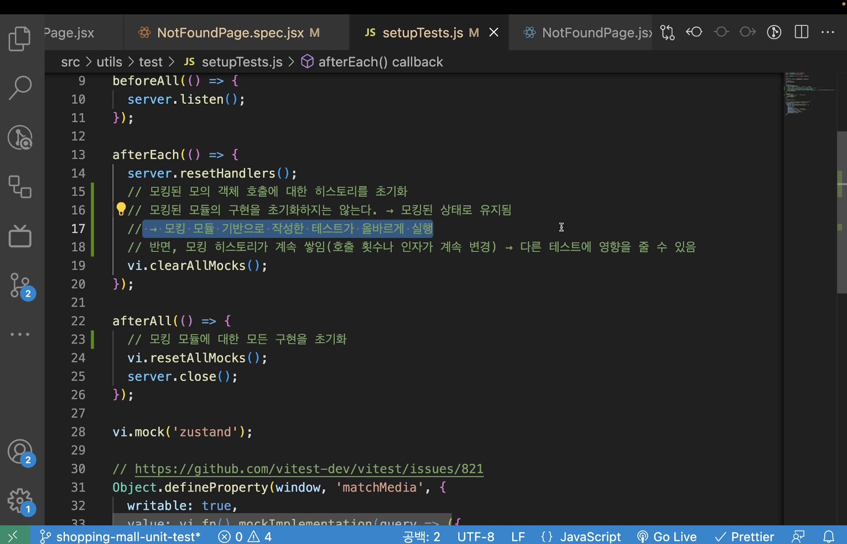Switch to the partially visible Page.jsx tab
Image resolution: width=847 pixels, height=544 pixels.
(83, 32)
